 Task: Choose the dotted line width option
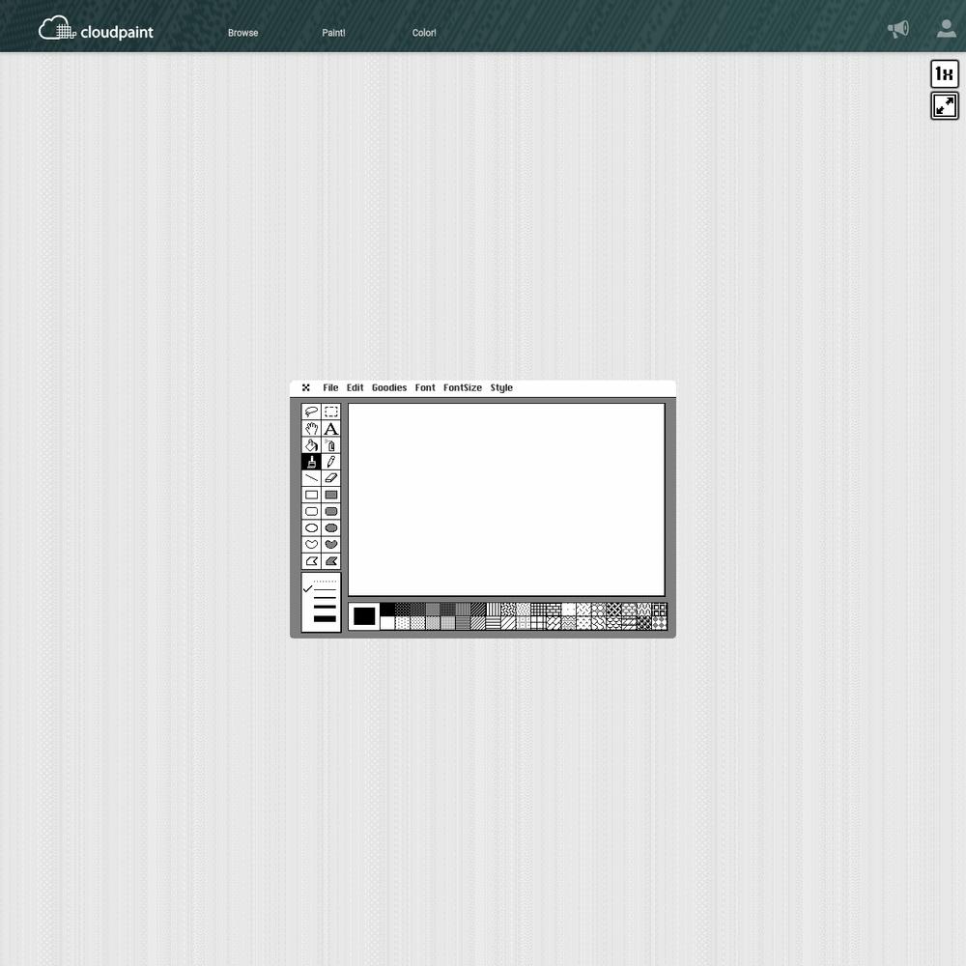pyautogui.click(x=325, y=581)
